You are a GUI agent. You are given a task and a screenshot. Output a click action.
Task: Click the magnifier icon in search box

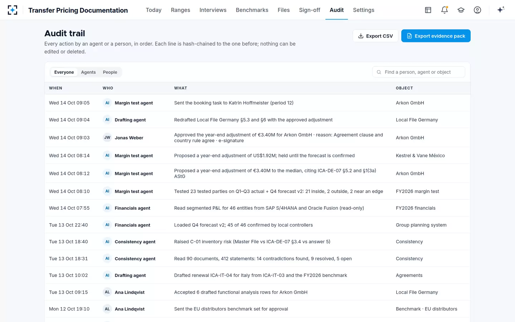coord(379,72)
